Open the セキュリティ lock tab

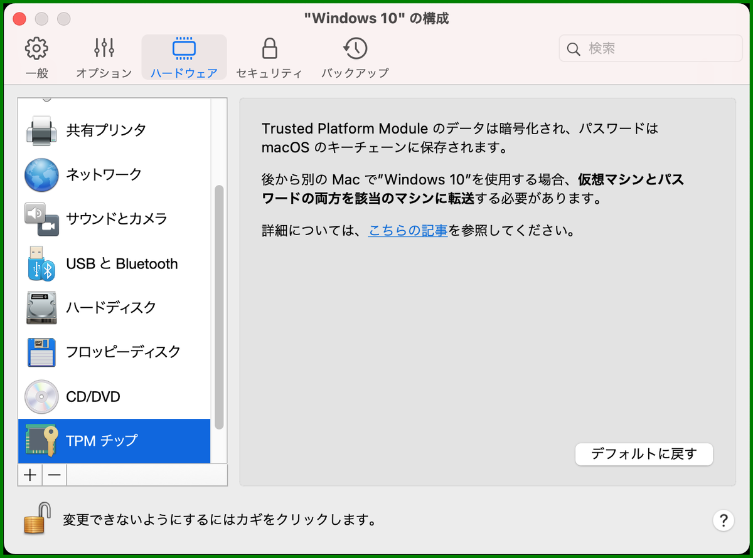click(269, 58)
